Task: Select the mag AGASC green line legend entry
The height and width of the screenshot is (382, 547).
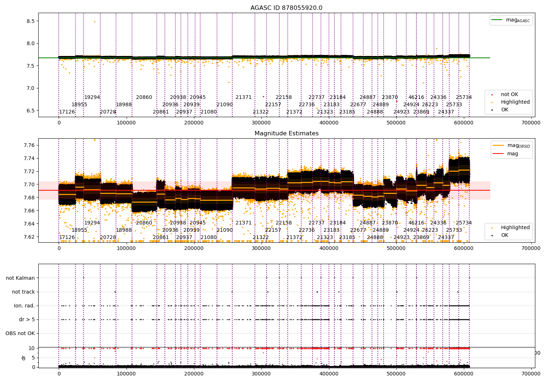Action: click(x=511, y=20)
